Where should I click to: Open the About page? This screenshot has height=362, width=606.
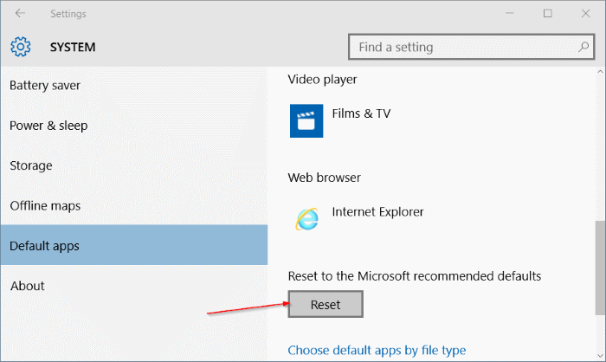133,286
